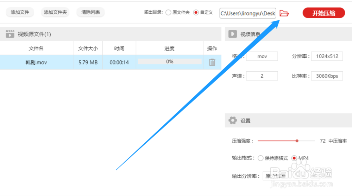352x196 pixels.
Task: Click the video source files clapperboard icon
Action: pyautogui.click(x=10, y=34)
